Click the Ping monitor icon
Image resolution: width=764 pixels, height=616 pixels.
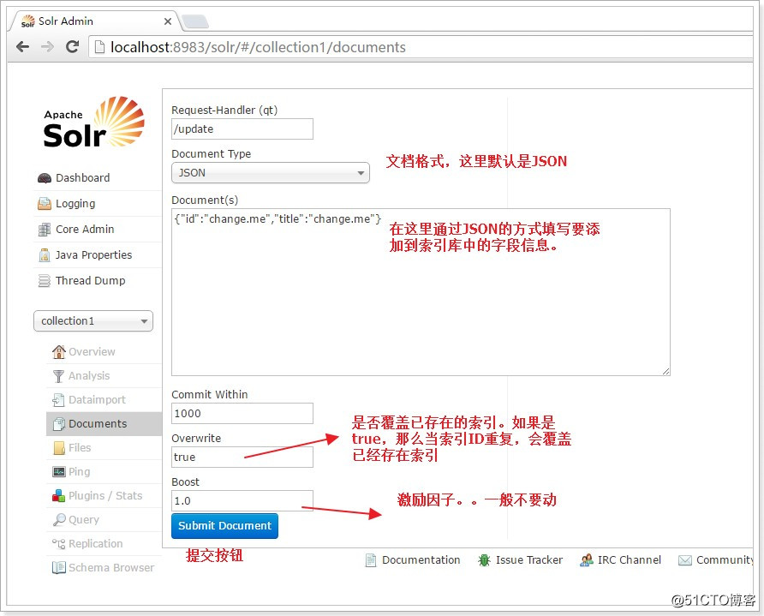[x=59, y=471]
